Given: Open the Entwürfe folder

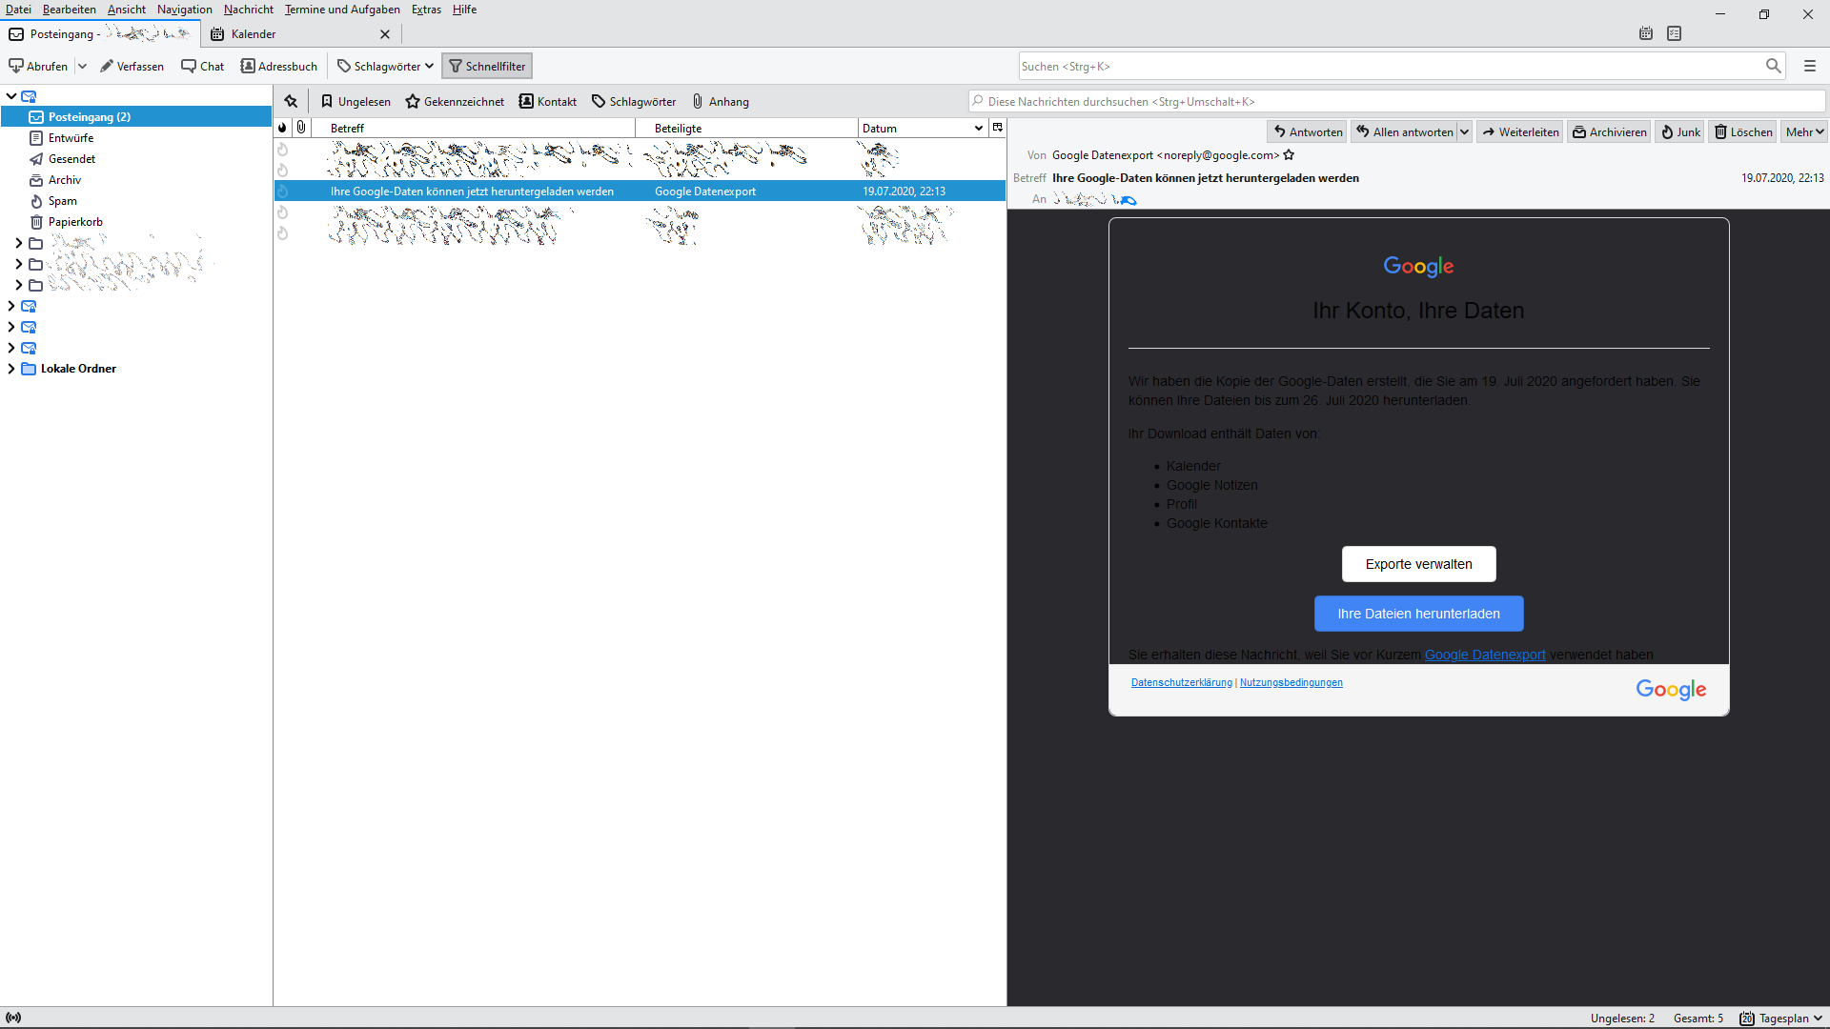Looking at the screenshot, I should click(x=71, y=138).
